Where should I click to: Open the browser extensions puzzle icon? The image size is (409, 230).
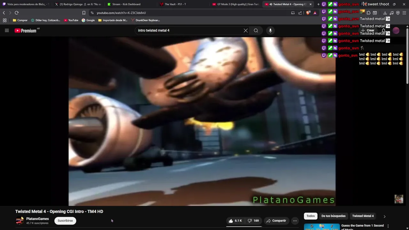[x=368, y=13]
